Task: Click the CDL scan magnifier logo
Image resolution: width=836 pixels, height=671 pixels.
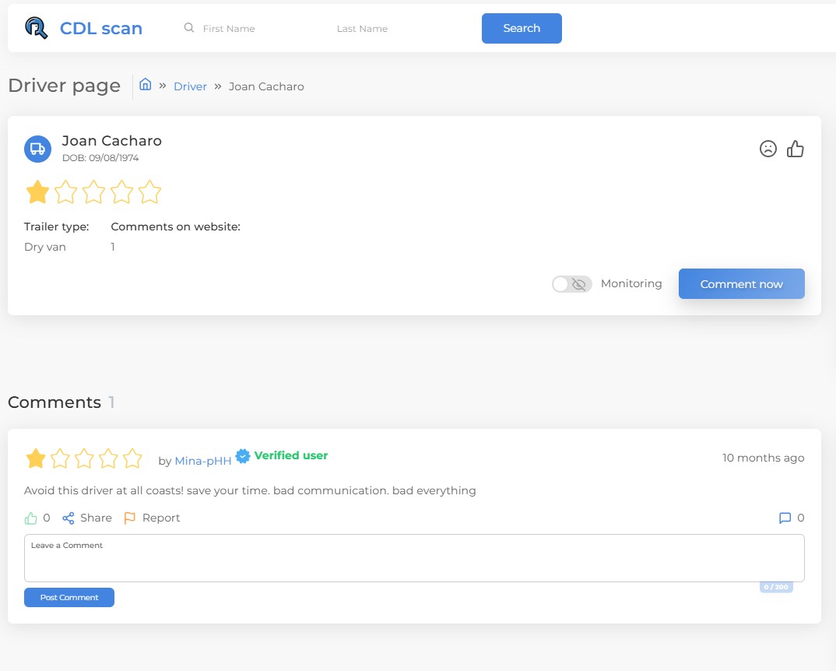Action: pyautogui.click(x=36, y=28)
